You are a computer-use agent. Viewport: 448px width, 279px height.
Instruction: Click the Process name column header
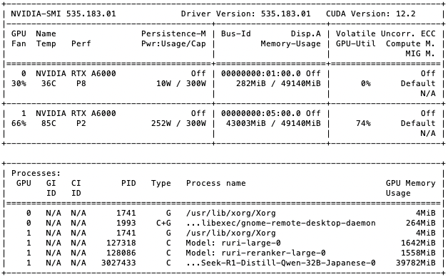[215, 183]
